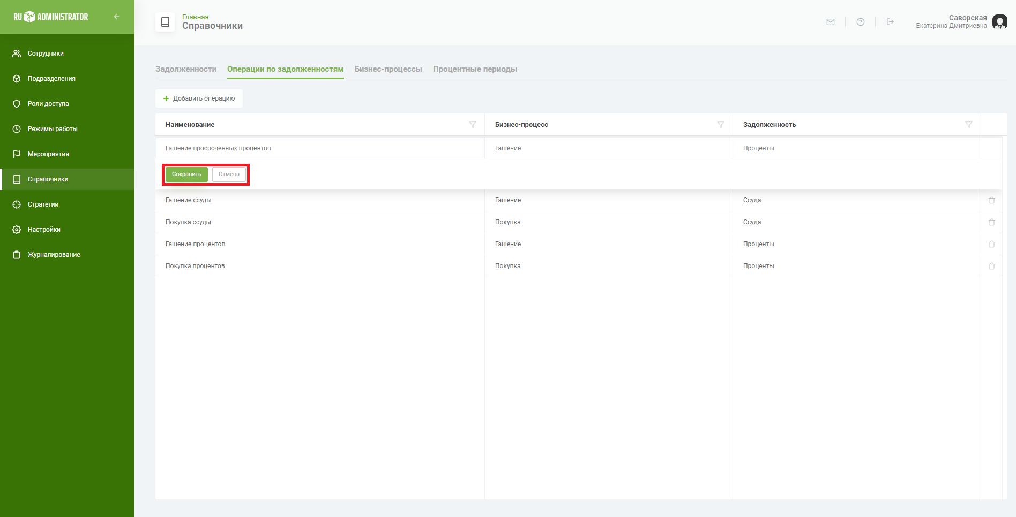Delete the Покупка процентов row
The height and width of the screenshot is (517, 1016).
click(x=992, y=266)
